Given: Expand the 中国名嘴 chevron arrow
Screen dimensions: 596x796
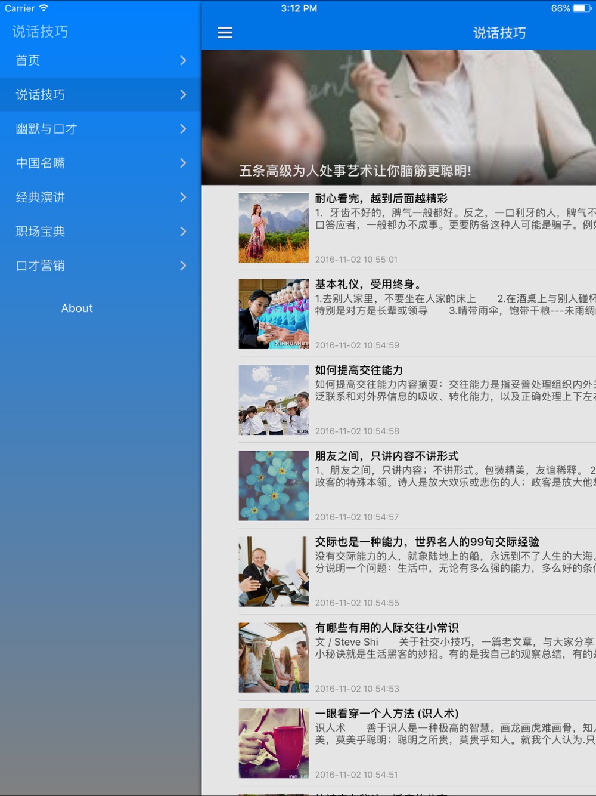Looking at the screenshot, I should tap(183, 163).
